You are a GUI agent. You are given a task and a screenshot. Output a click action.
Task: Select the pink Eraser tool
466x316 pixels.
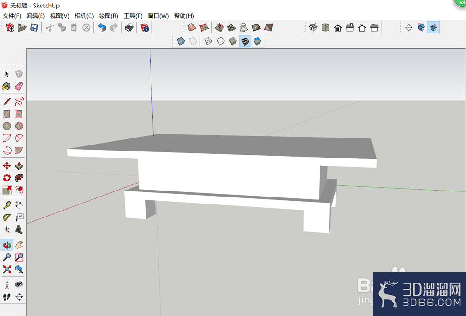pos(19,86)
